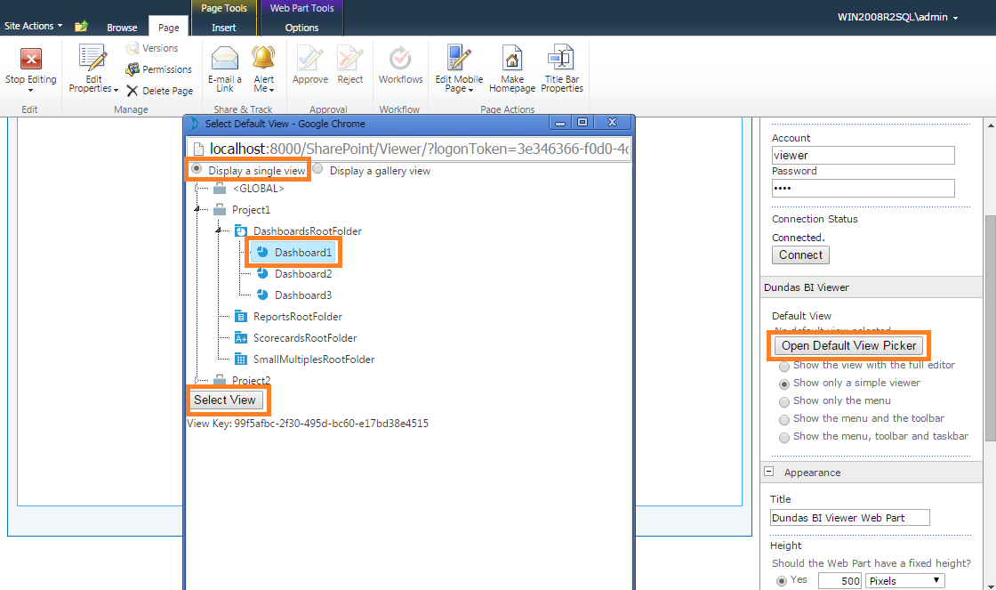Screen dimensions: 996x590
Task: Select the Project2 node
Action: 251,380
